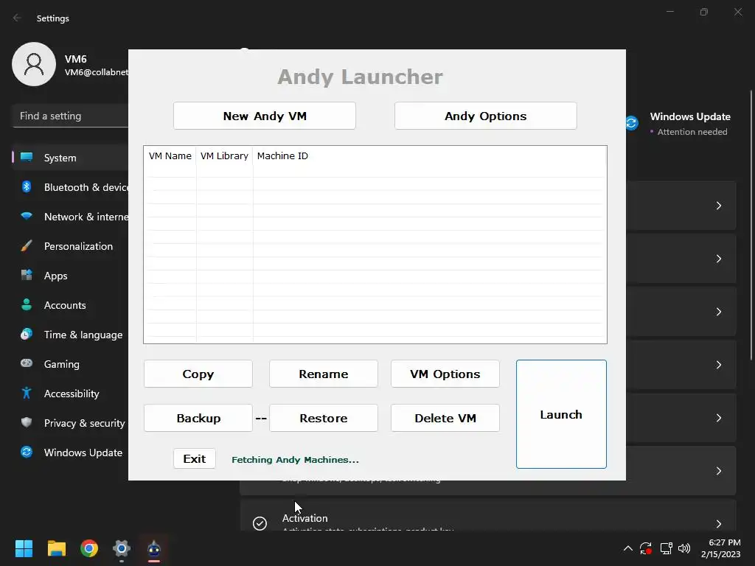This screenshot has height=566, width=755.
Task: Create a New Andy VM
Action: point(265,116)
